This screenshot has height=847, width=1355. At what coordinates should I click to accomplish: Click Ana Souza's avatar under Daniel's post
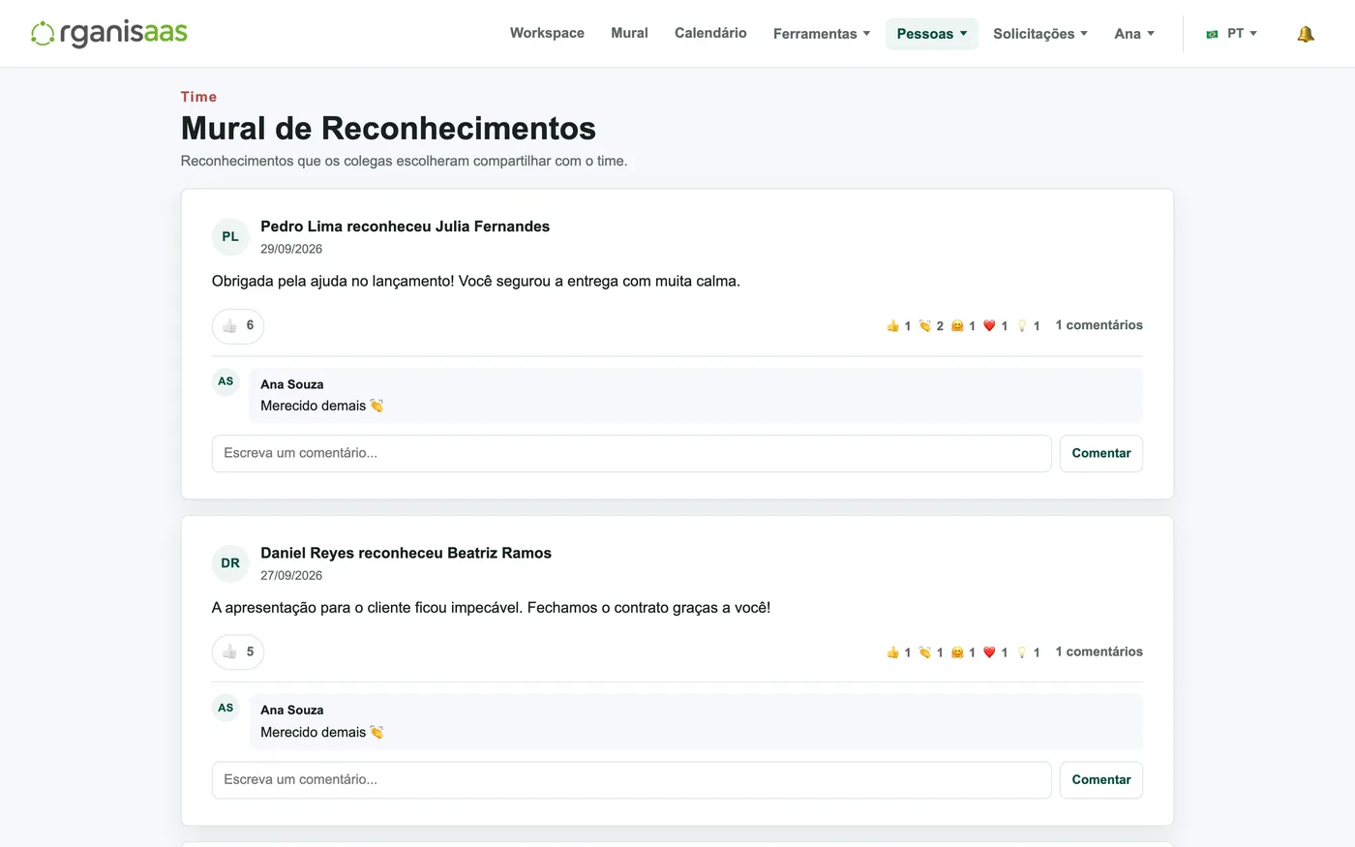[226, 708]
